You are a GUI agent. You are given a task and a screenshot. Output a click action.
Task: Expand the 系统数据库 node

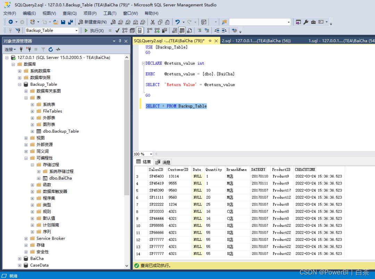19,71
